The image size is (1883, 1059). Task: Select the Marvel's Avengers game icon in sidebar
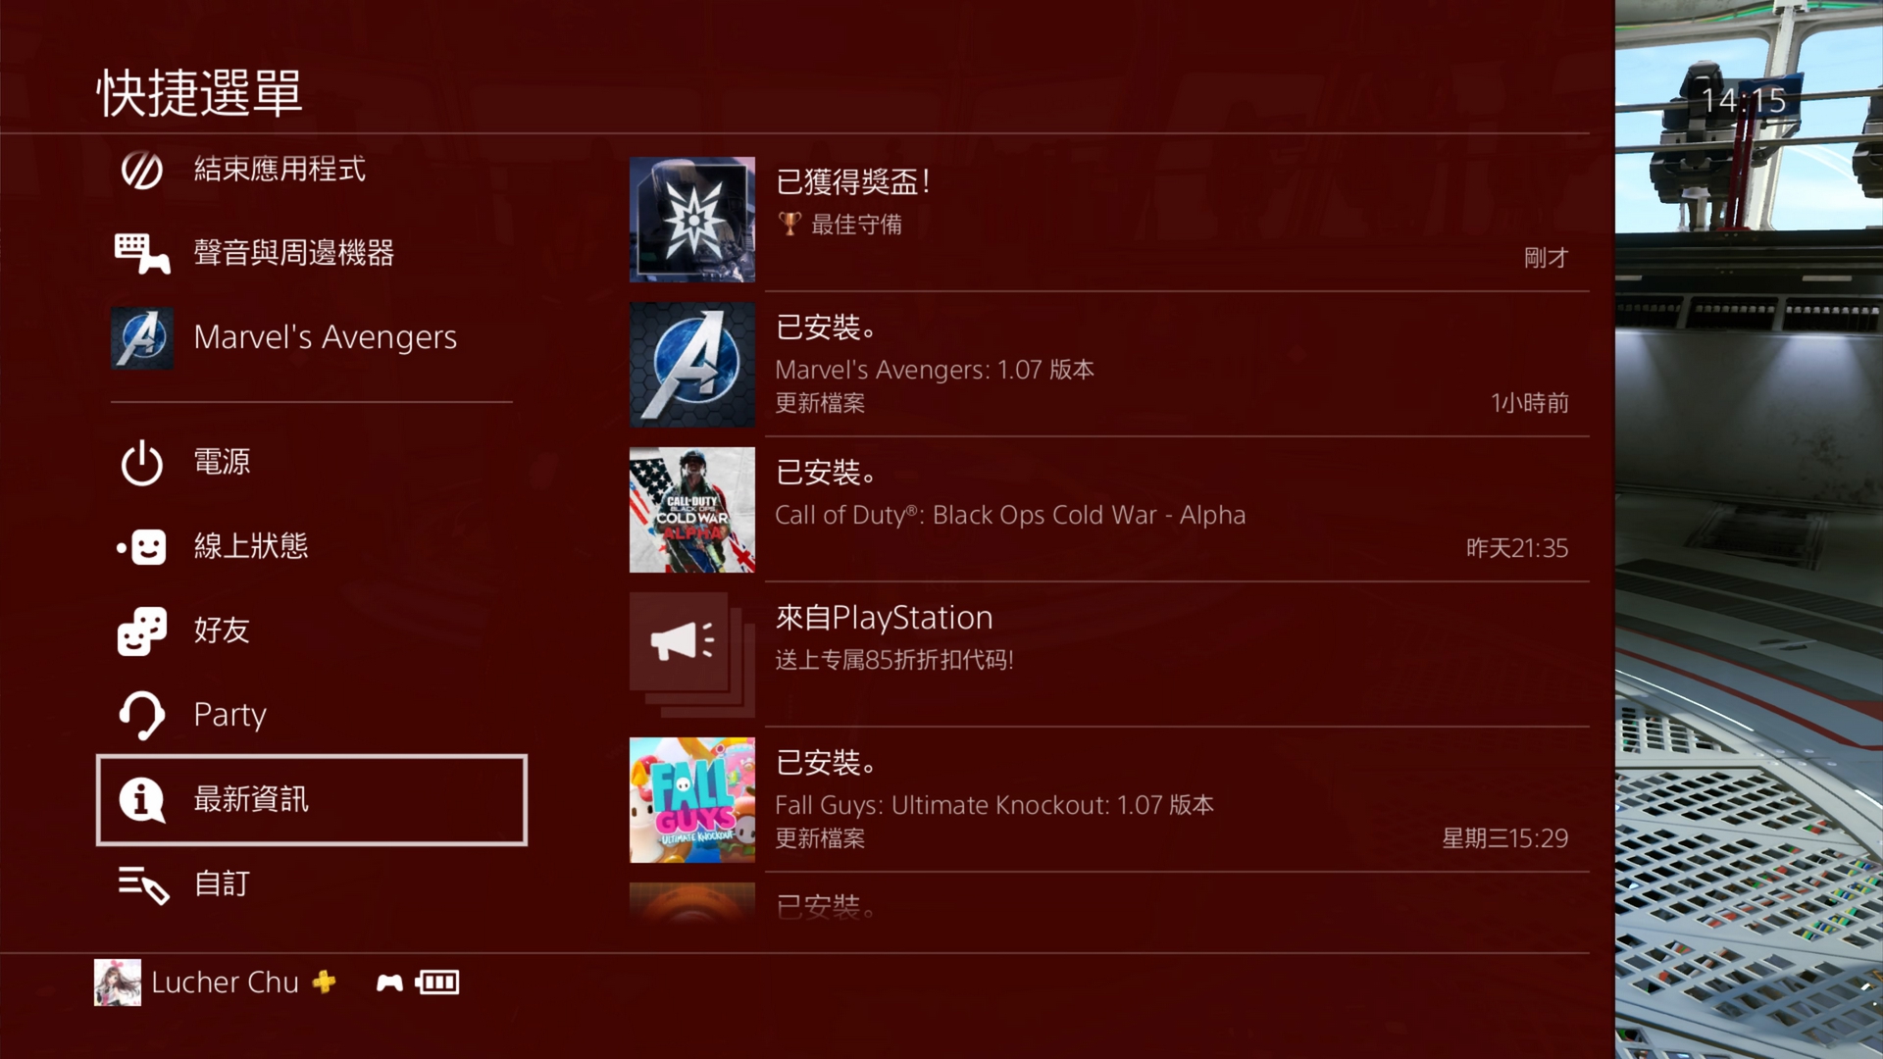click(x=142, y=338)
